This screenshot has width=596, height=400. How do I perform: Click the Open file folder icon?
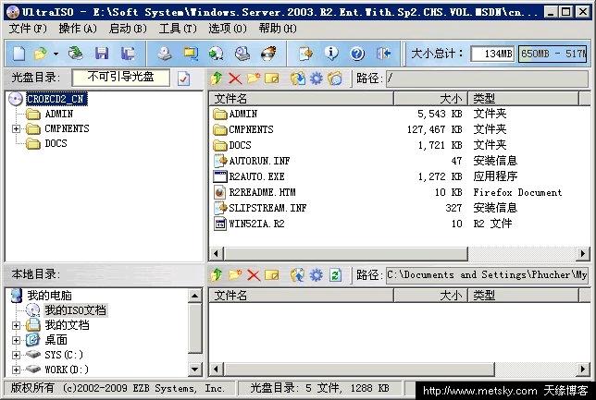tap(41, 54)
